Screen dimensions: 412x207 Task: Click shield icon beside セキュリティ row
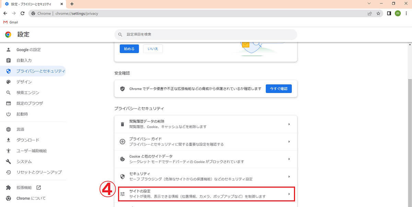122,176
